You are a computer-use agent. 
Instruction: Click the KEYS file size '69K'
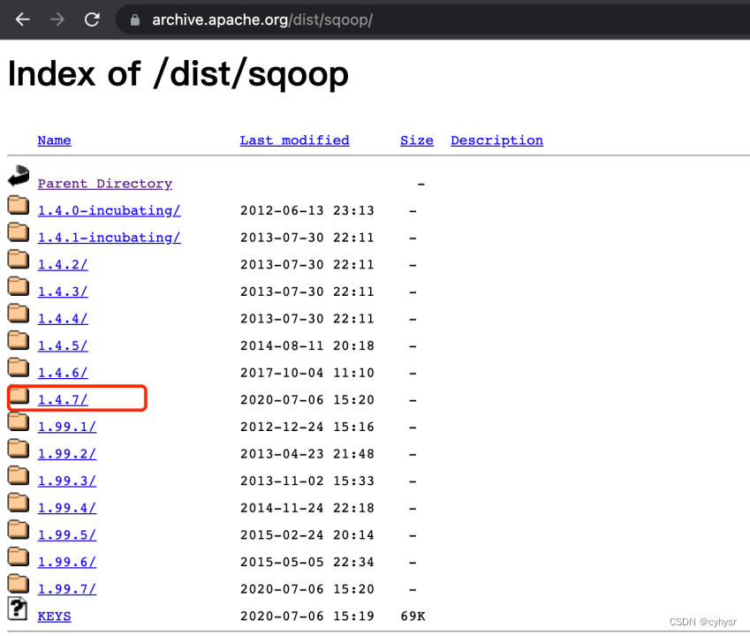pyautogui.click(x=413, y=616)
